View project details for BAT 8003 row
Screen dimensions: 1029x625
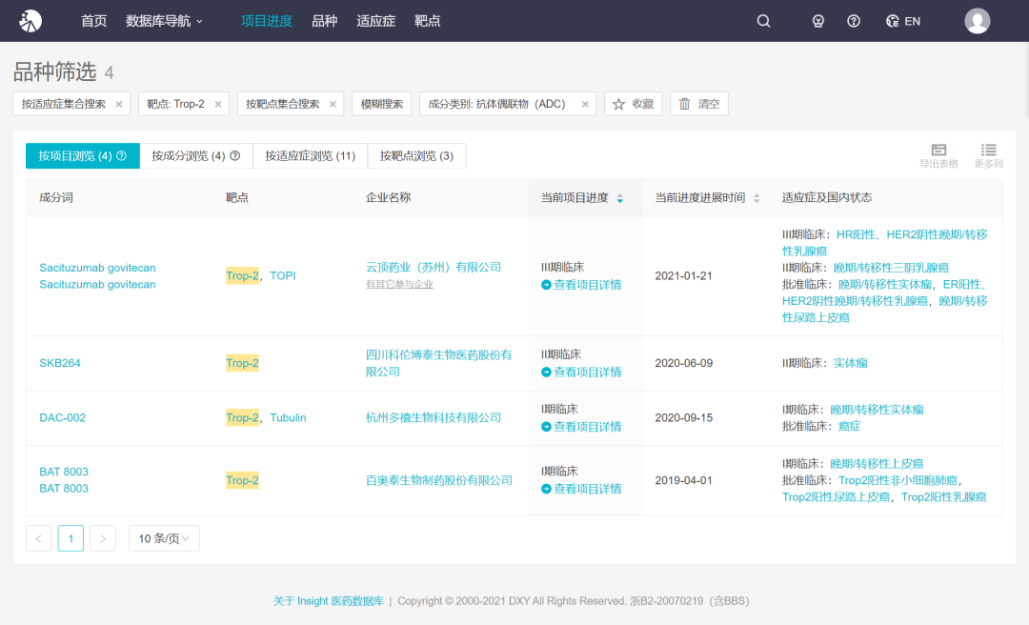[x=581, y=489]
